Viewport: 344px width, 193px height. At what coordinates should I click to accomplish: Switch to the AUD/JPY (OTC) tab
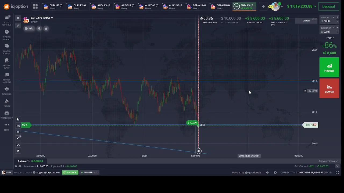click(x=102, y=6)
